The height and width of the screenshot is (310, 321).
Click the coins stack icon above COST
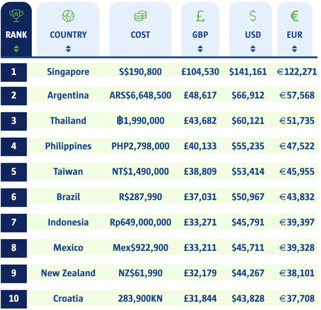pyautogui.click(x=140, y=16)
